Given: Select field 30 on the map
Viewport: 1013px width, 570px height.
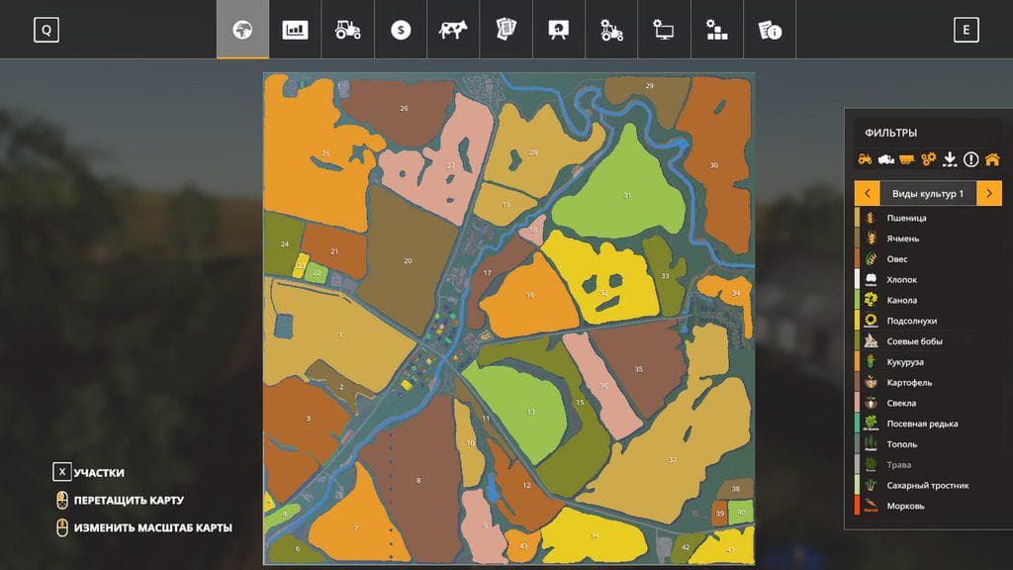Looking at the screenshot, I should 714,165.
